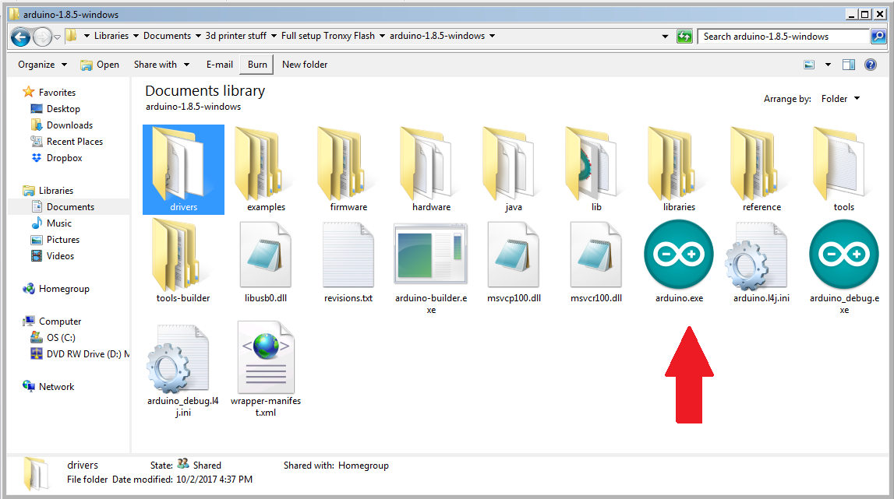
Task: Click the Burn toolbar button
Action: pyautogui.click(x=257, y=65)
